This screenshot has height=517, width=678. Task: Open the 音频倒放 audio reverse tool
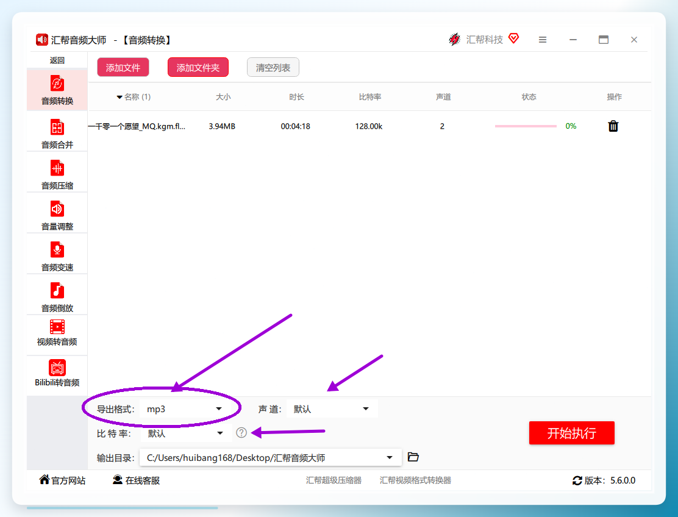point(57,297)
